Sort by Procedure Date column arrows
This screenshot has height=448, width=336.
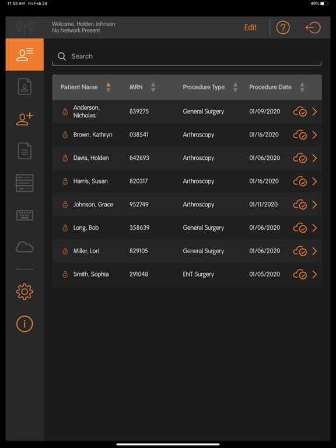pyautogui.click(x=302, y=87)
